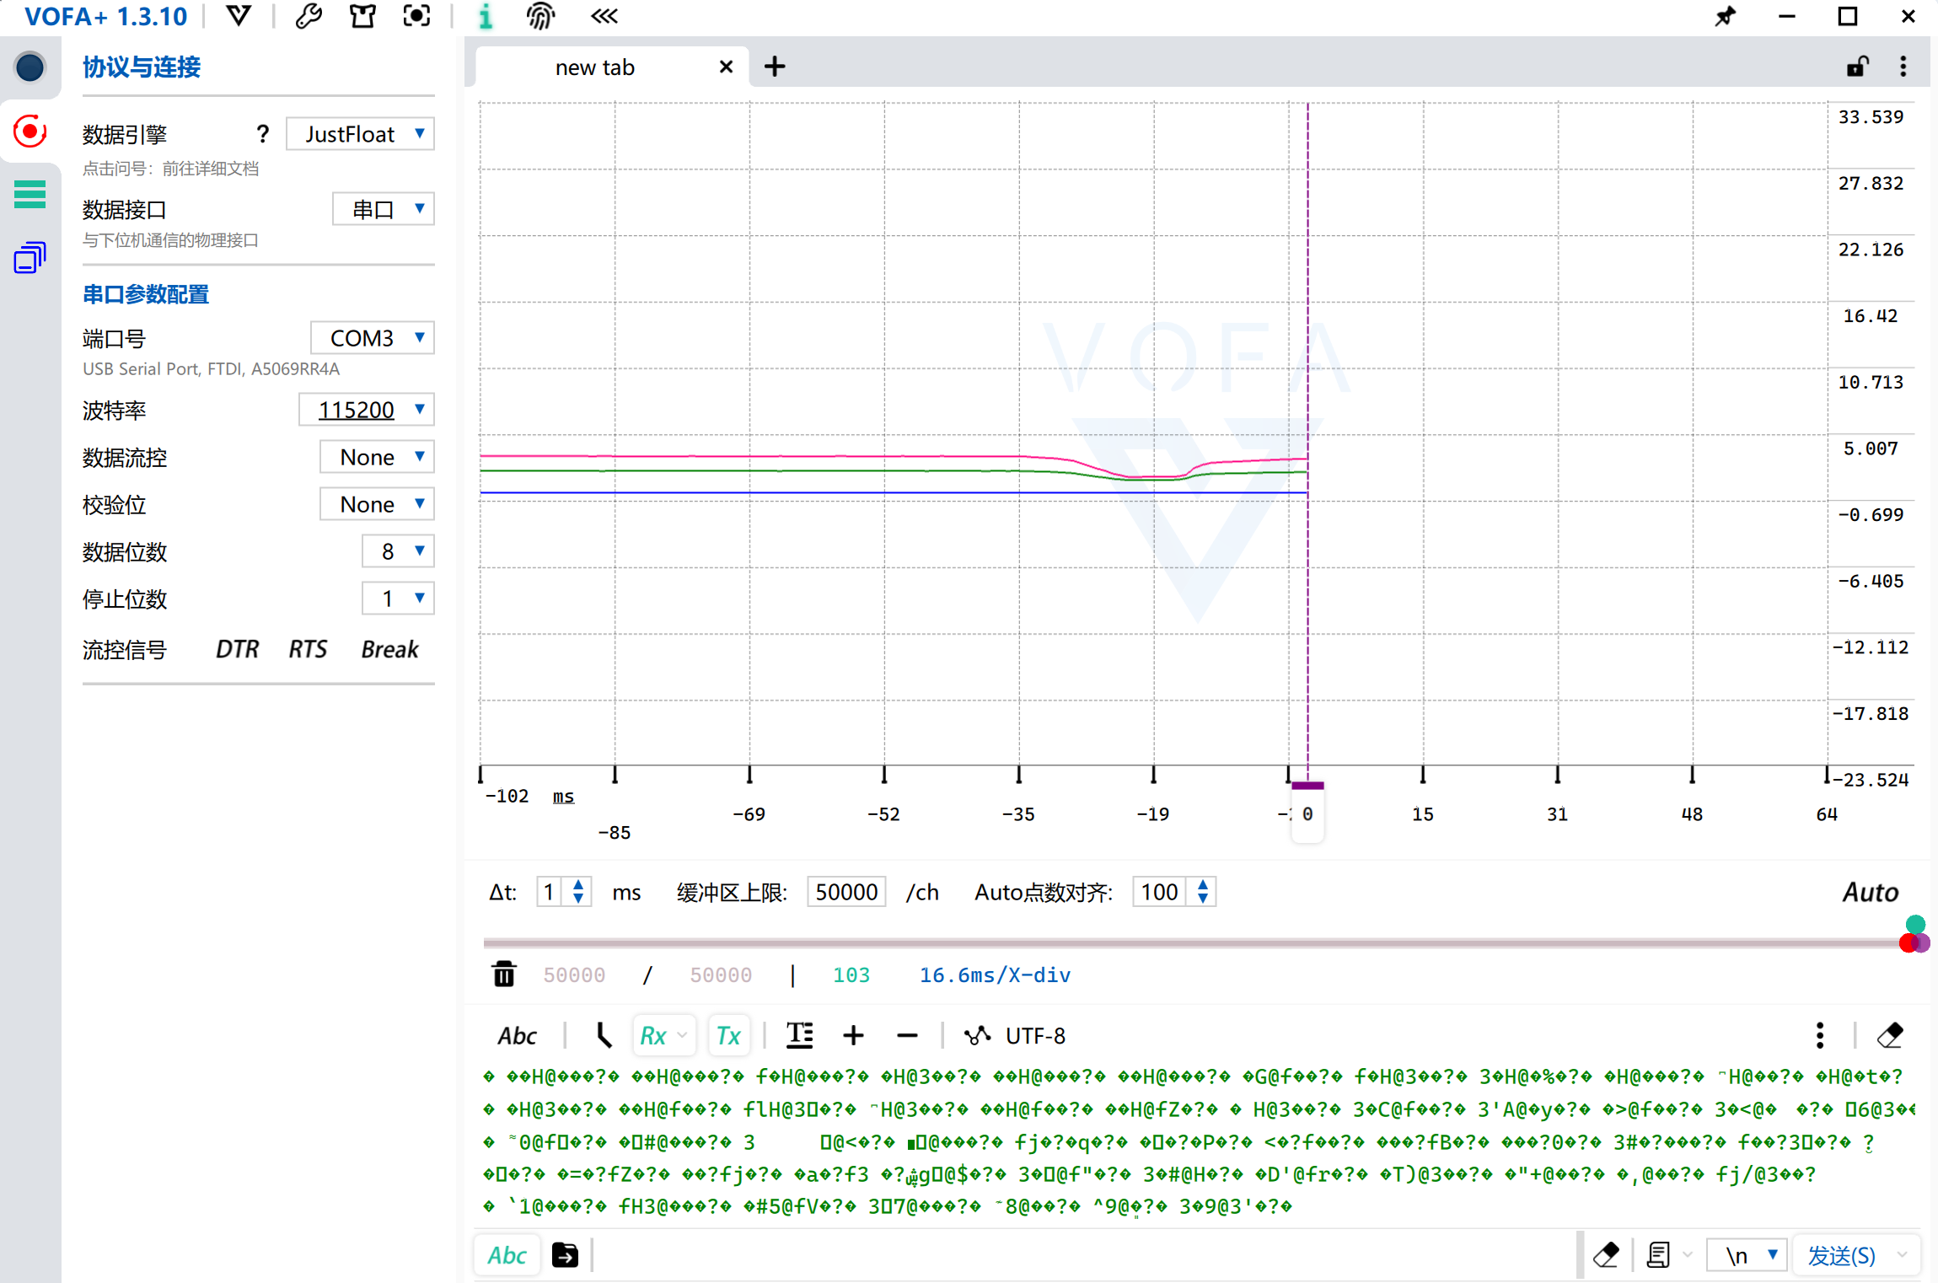Open the green stacked-lines sidebar panel

point(30,194)
